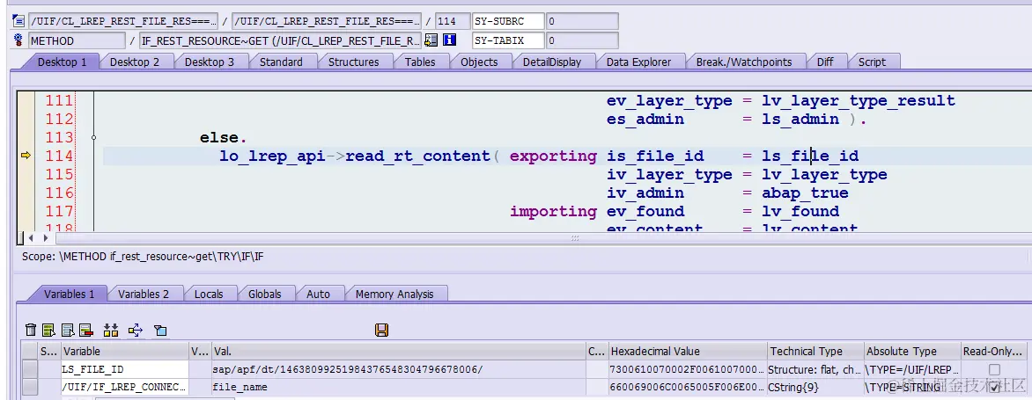Delete variables using the trash icon

30,330
